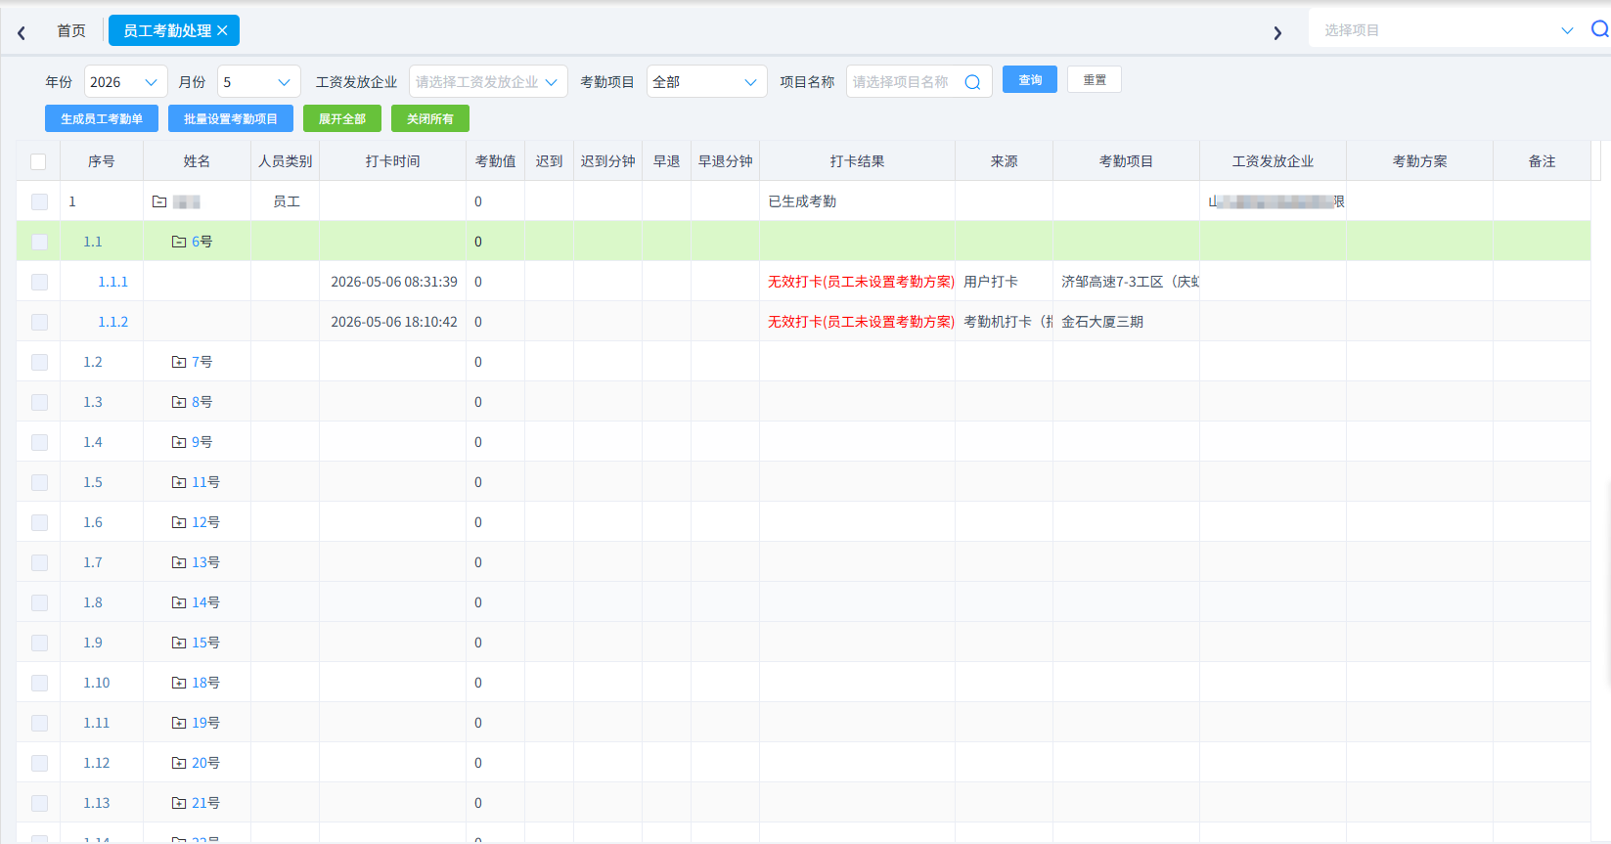
Task: Switch to the 首页 tab
Action: click(x=71, y=31)
